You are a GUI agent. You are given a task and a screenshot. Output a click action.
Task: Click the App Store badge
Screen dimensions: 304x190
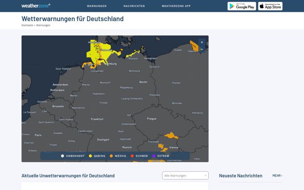(x=270, y=6)
